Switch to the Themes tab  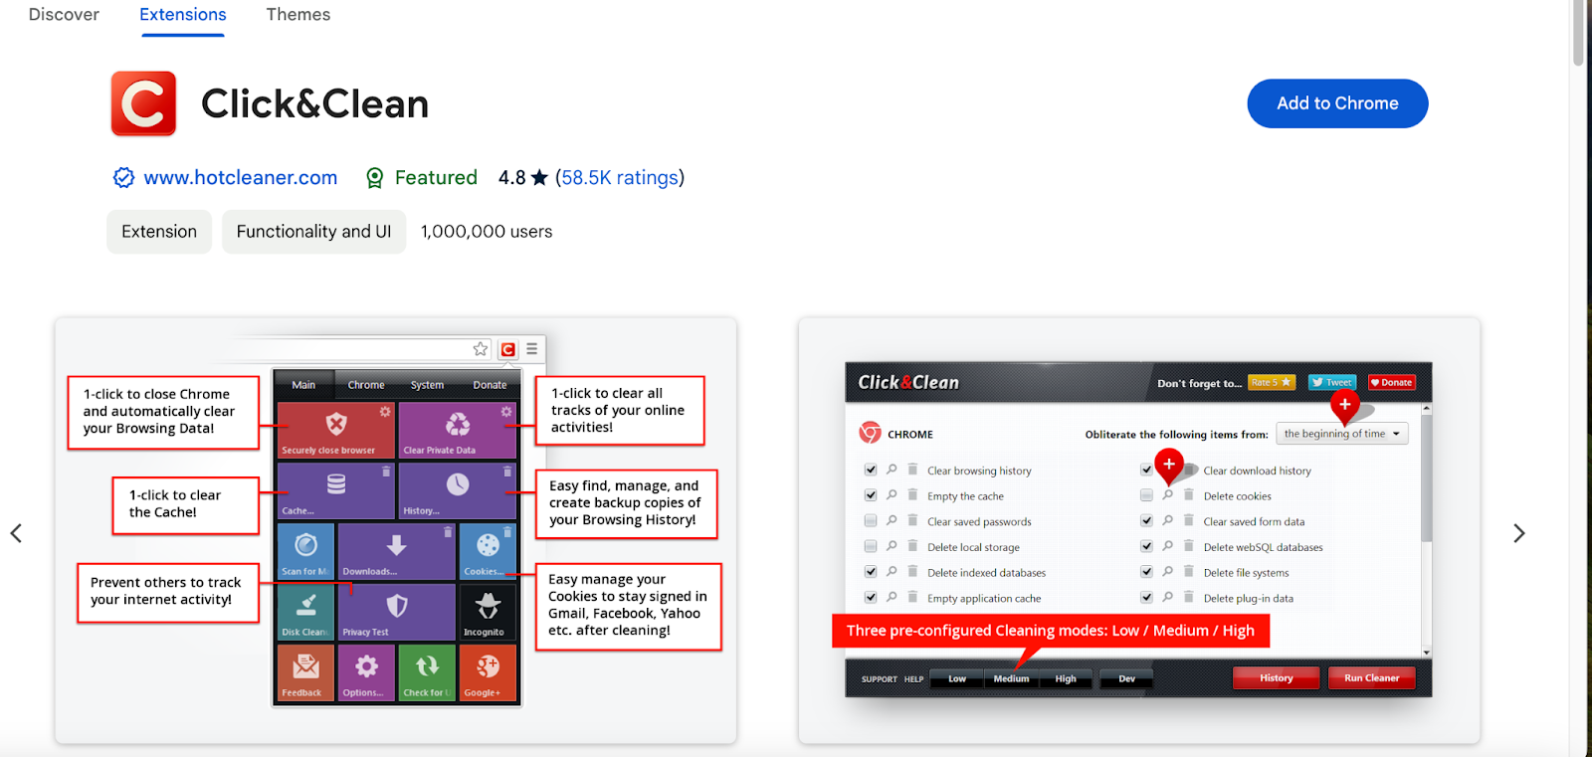298,15
